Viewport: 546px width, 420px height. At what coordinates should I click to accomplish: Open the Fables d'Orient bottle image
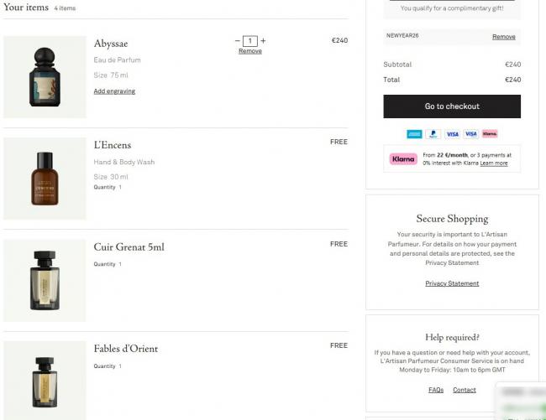(x=45, y=381)
